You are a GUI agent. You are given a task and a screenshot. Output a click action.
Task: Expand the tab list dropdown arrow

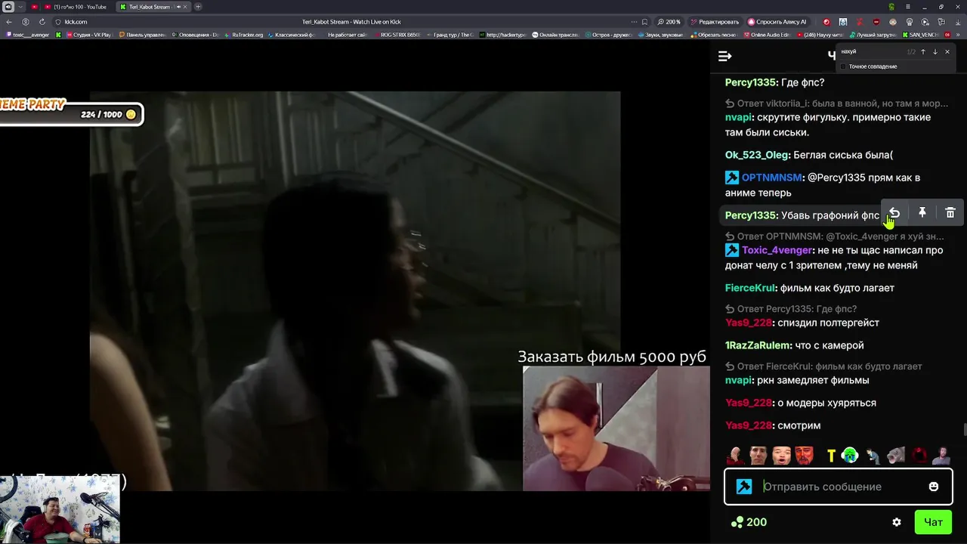pyautogui.click(x=21, y=7)
